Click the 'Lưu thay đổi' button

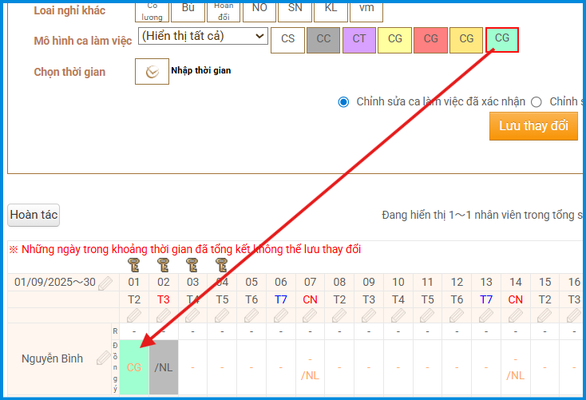click(x=533, y=126)
